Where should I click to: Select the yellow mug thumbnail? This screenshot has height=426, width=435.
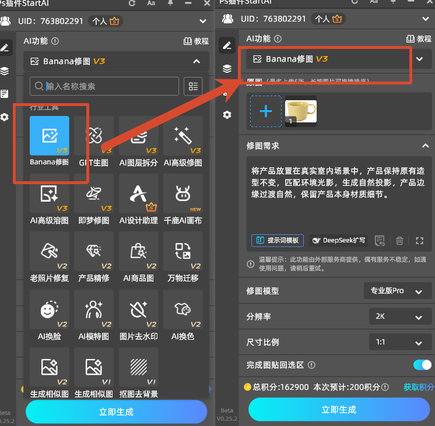[301, 111]
